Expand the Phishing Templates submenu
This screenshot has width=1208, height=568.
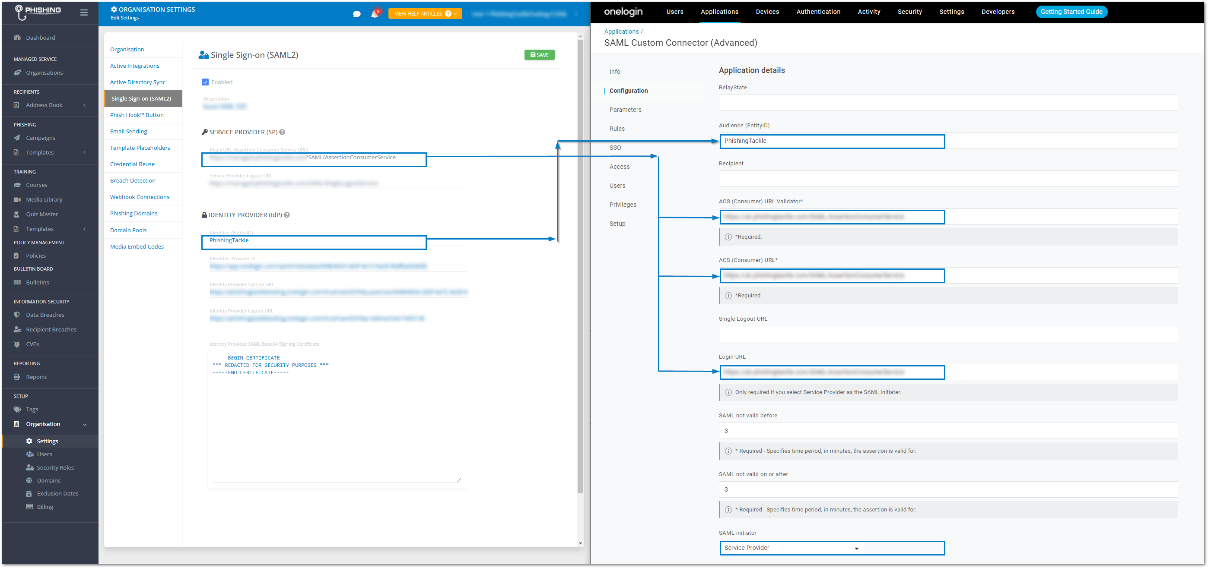coord(84,152)
